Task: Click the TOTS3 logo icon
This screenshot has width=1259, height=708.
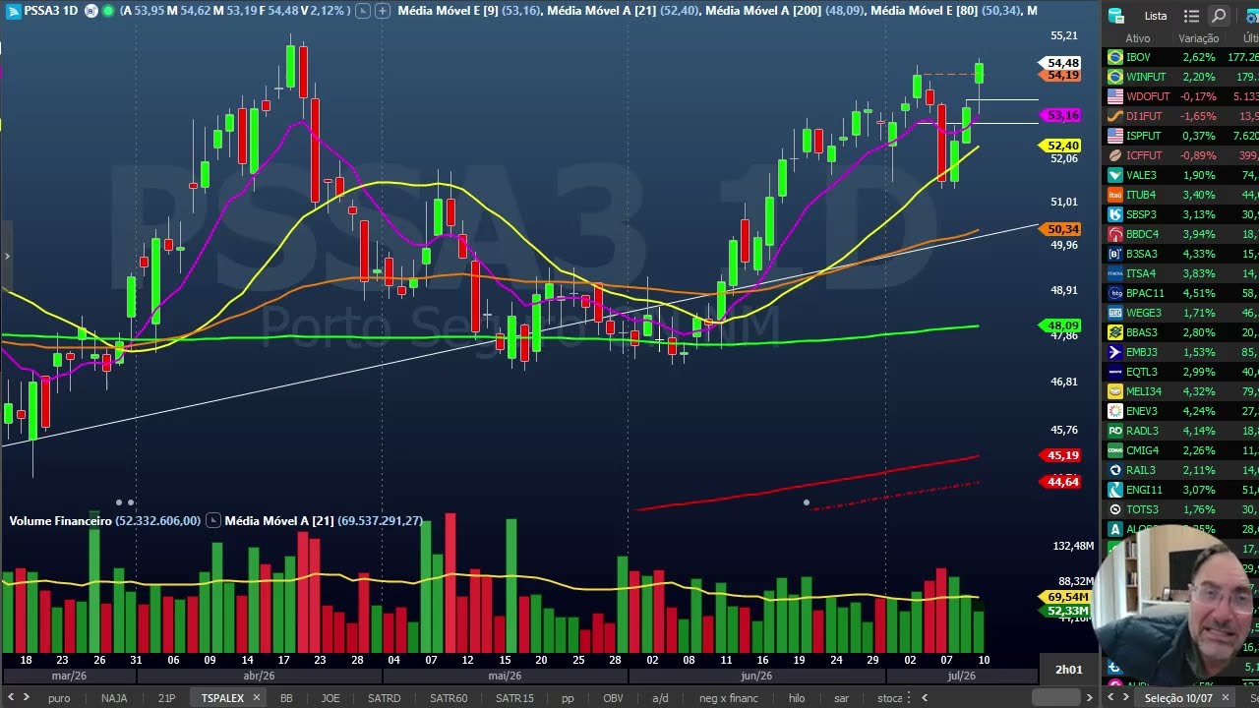Action: (x=1114, y=509)
